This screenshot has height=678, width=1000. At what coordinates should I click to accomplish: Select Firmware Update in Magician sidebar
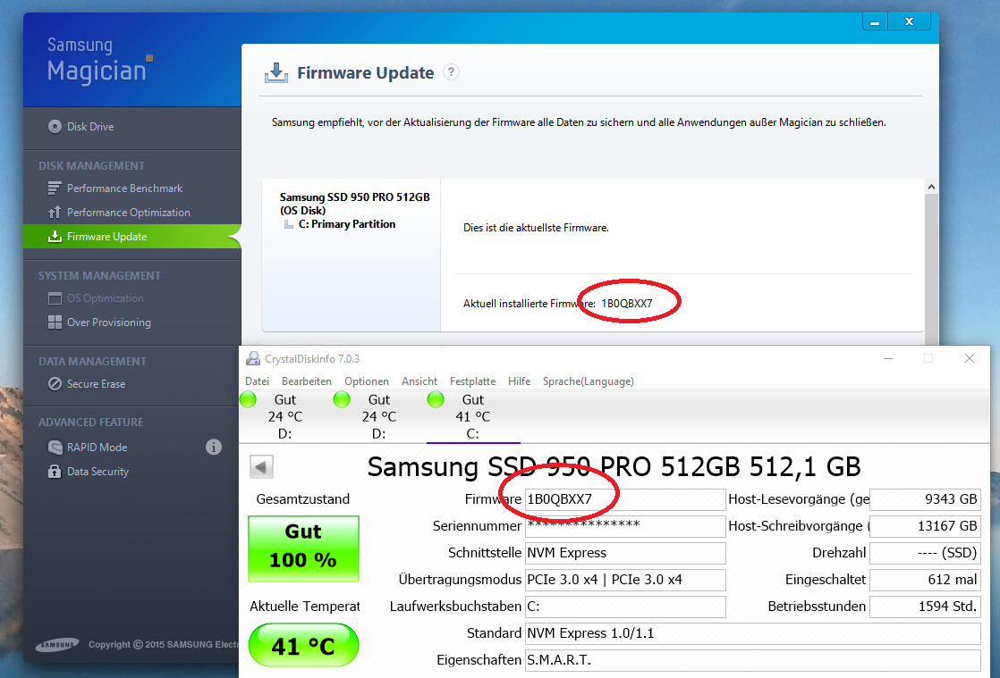coord(132,236)
